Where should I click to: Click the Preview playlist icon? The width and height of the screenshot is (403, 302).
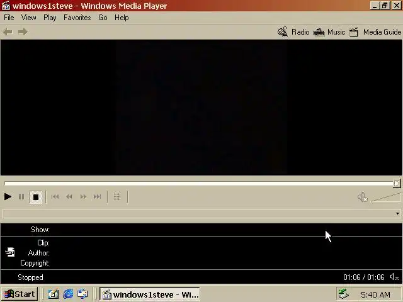[117, 197]
